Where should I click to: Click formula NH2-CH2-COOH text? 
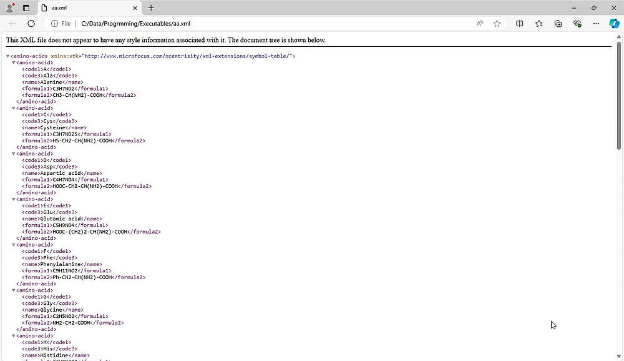pyautogui.click(x=71, y=323)
